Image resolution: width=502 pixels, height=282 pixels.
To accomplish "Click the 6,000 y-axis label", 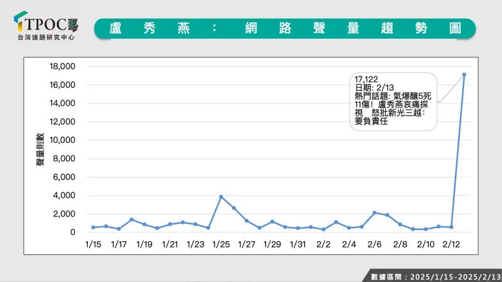I will (64, 177).
